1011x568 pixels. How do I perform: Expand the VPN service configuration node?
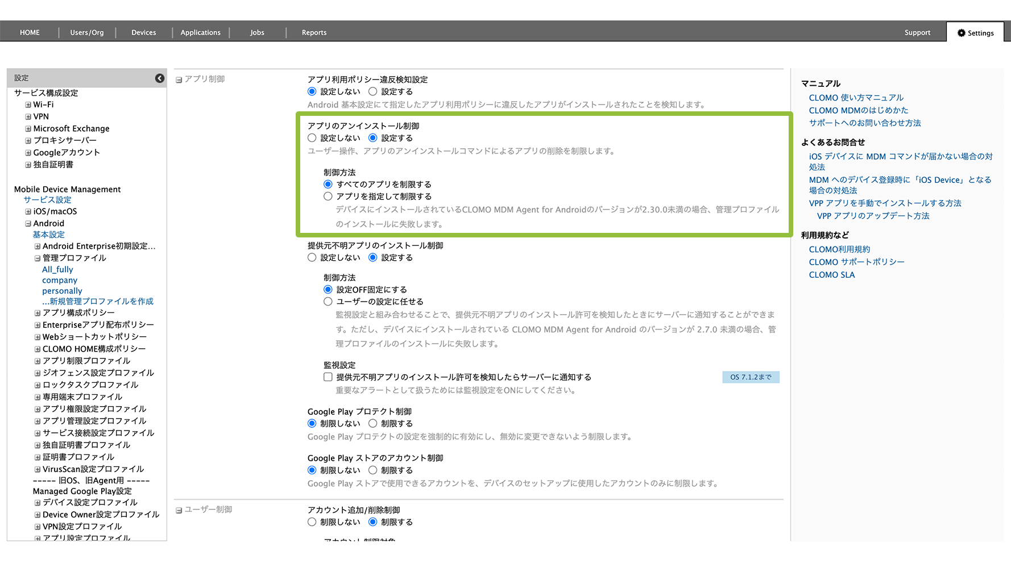[28, 117]
